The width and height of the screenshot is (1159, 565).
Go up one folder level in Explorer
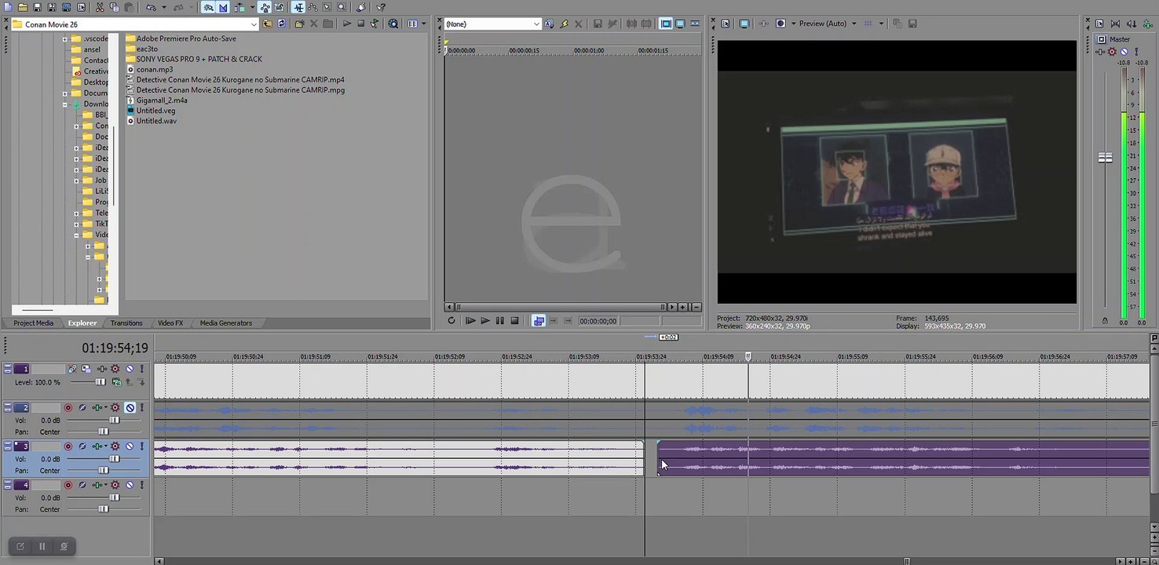[267, 24]
